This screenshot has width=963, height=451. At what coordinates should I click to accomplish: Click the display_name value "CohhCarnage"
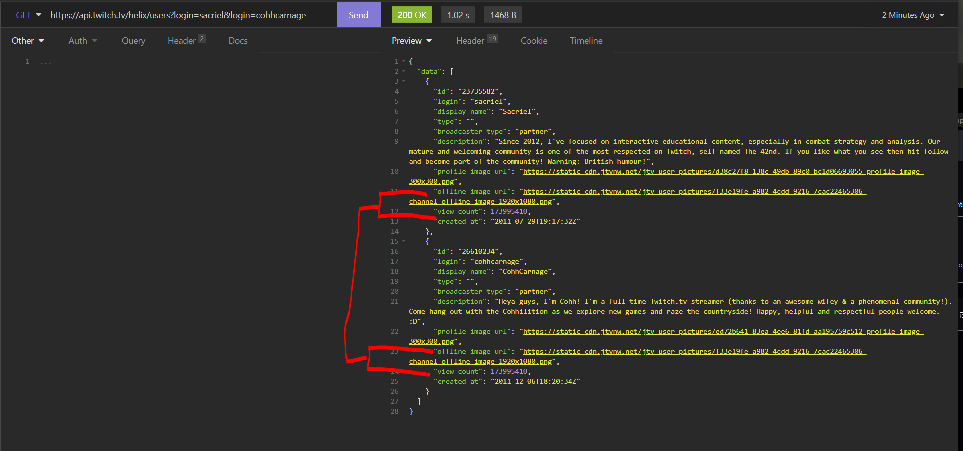click(x=525, y=271)
